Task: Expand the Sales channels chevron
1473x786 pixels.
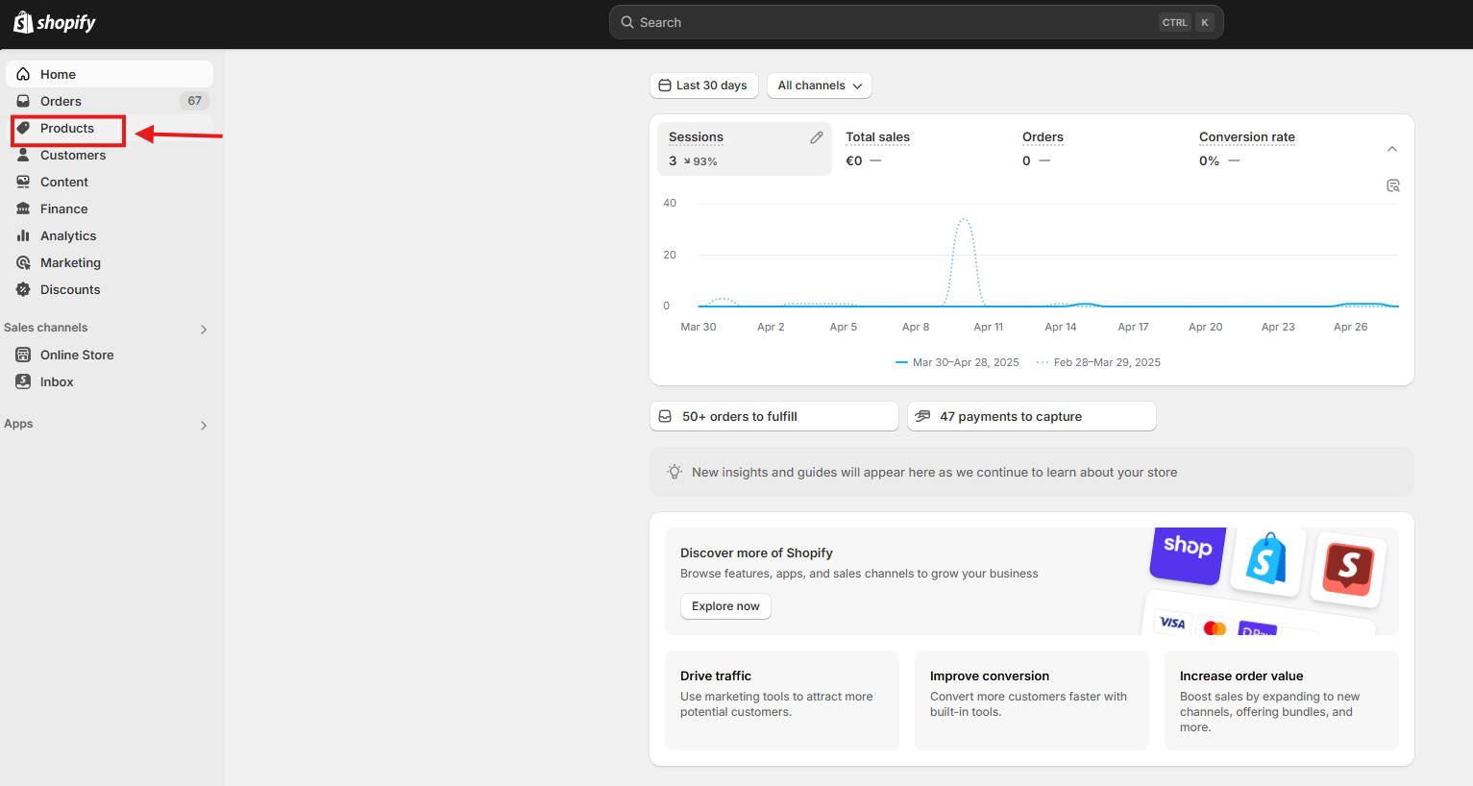Action: point(204,329)
